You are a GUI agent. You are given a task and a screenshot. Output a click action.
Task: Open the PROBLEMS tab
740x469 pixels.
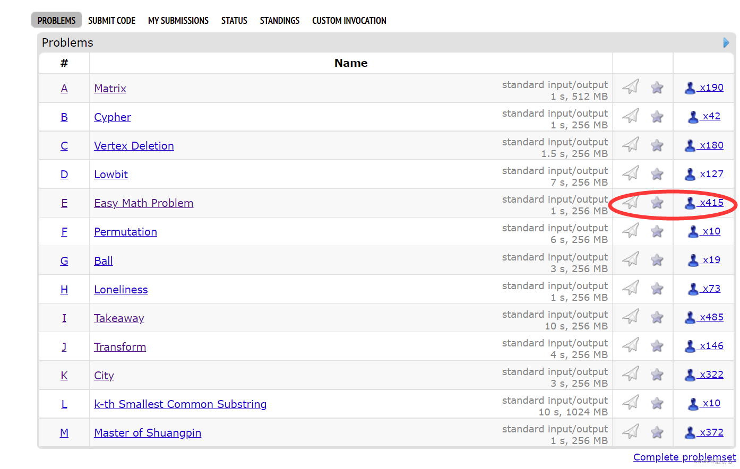pyautogui.click(x=56, y=20)
